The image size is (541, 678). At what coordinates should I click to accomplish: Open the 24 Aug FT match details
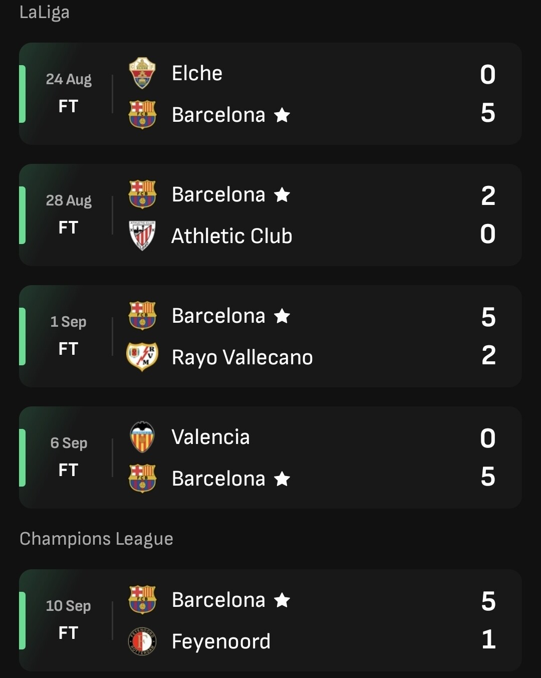click(x=270, y=94)
